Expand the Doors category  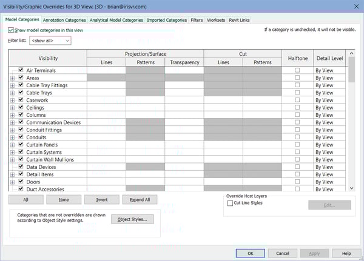[x=13, y=182]
